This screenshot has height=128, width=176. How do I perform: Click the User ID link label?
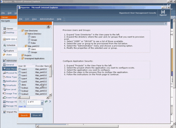[x=22, y=106]
